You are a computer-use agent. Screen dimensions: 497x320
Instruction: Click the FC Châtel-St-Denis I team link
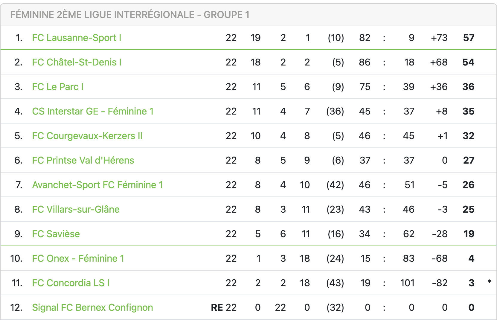[77, 62]
